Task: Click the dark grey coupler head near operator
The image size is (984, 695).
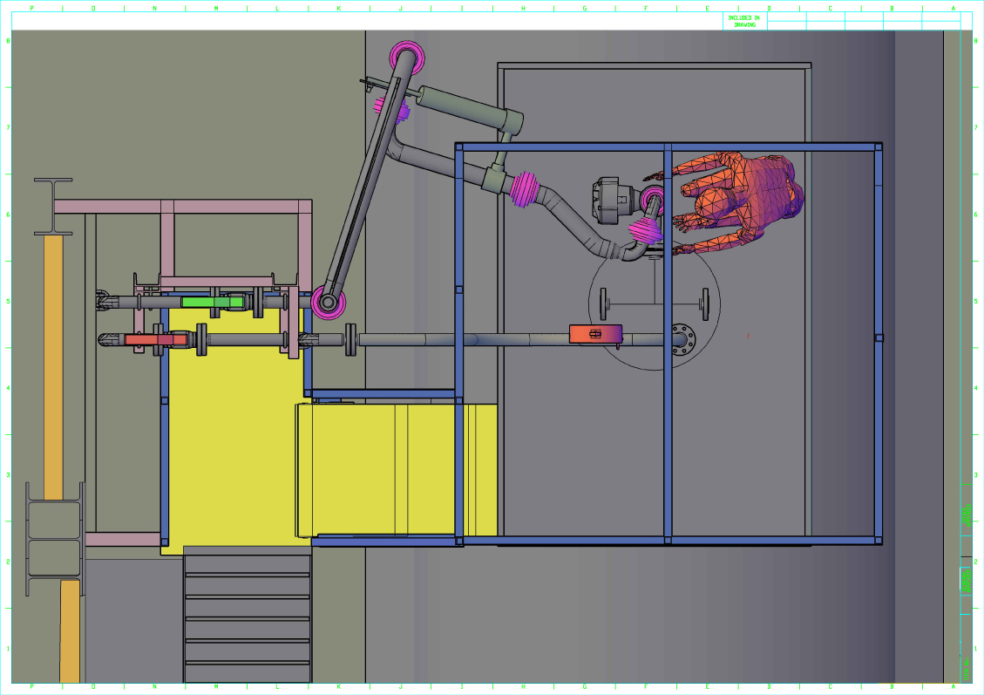Action: coord(608,200)
